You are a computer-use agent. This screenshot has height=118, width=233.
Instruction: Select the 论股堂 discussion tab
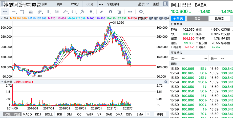coord(219,18)
